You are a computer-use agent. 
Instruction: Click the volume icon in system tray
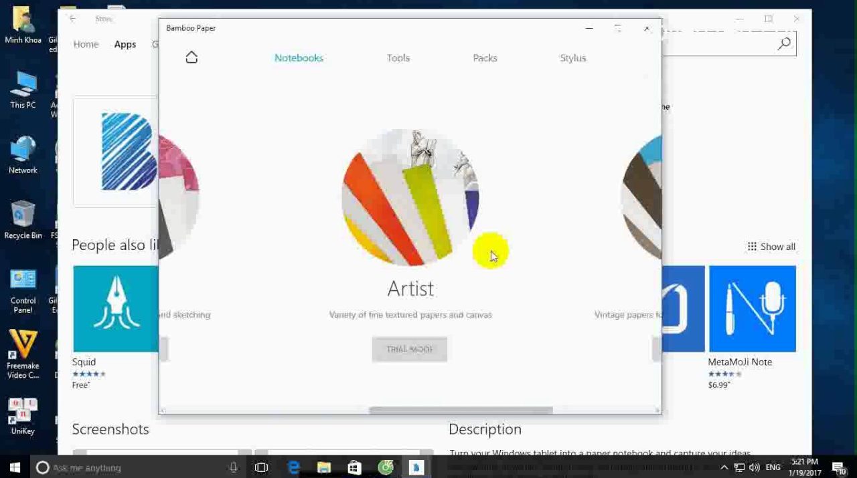coord(755,467)
